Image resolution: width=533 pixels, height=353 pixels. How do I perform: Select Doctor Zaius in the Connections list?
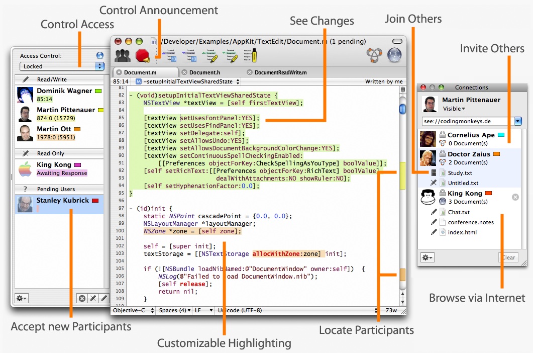pyautogui.click(x=469, y=158)
